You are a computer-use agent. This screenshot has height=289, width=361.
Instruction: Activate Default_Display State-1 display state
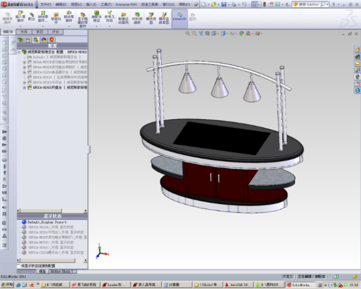click(46, 222)
